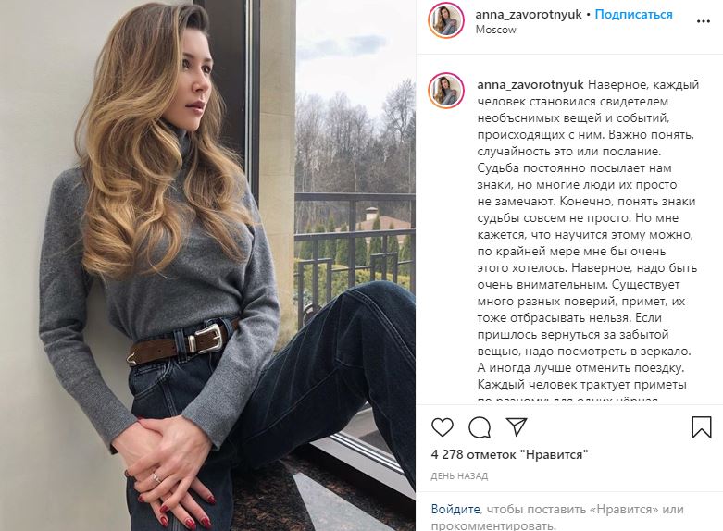Like the post with heart icon
Screen dimensions: 723x531
pyautogui.click(x=443, y=427)
